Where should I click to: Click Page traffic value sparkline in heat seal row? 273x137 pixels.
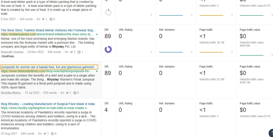pos(252,15)
